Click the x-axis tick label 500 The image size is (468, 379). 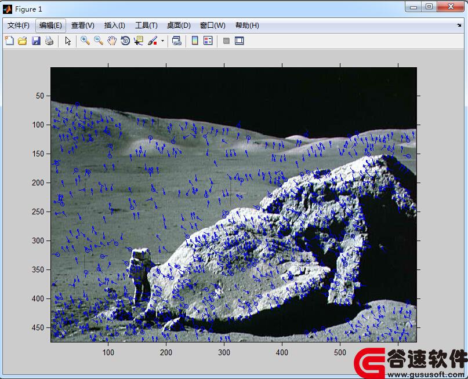[340, 352]
